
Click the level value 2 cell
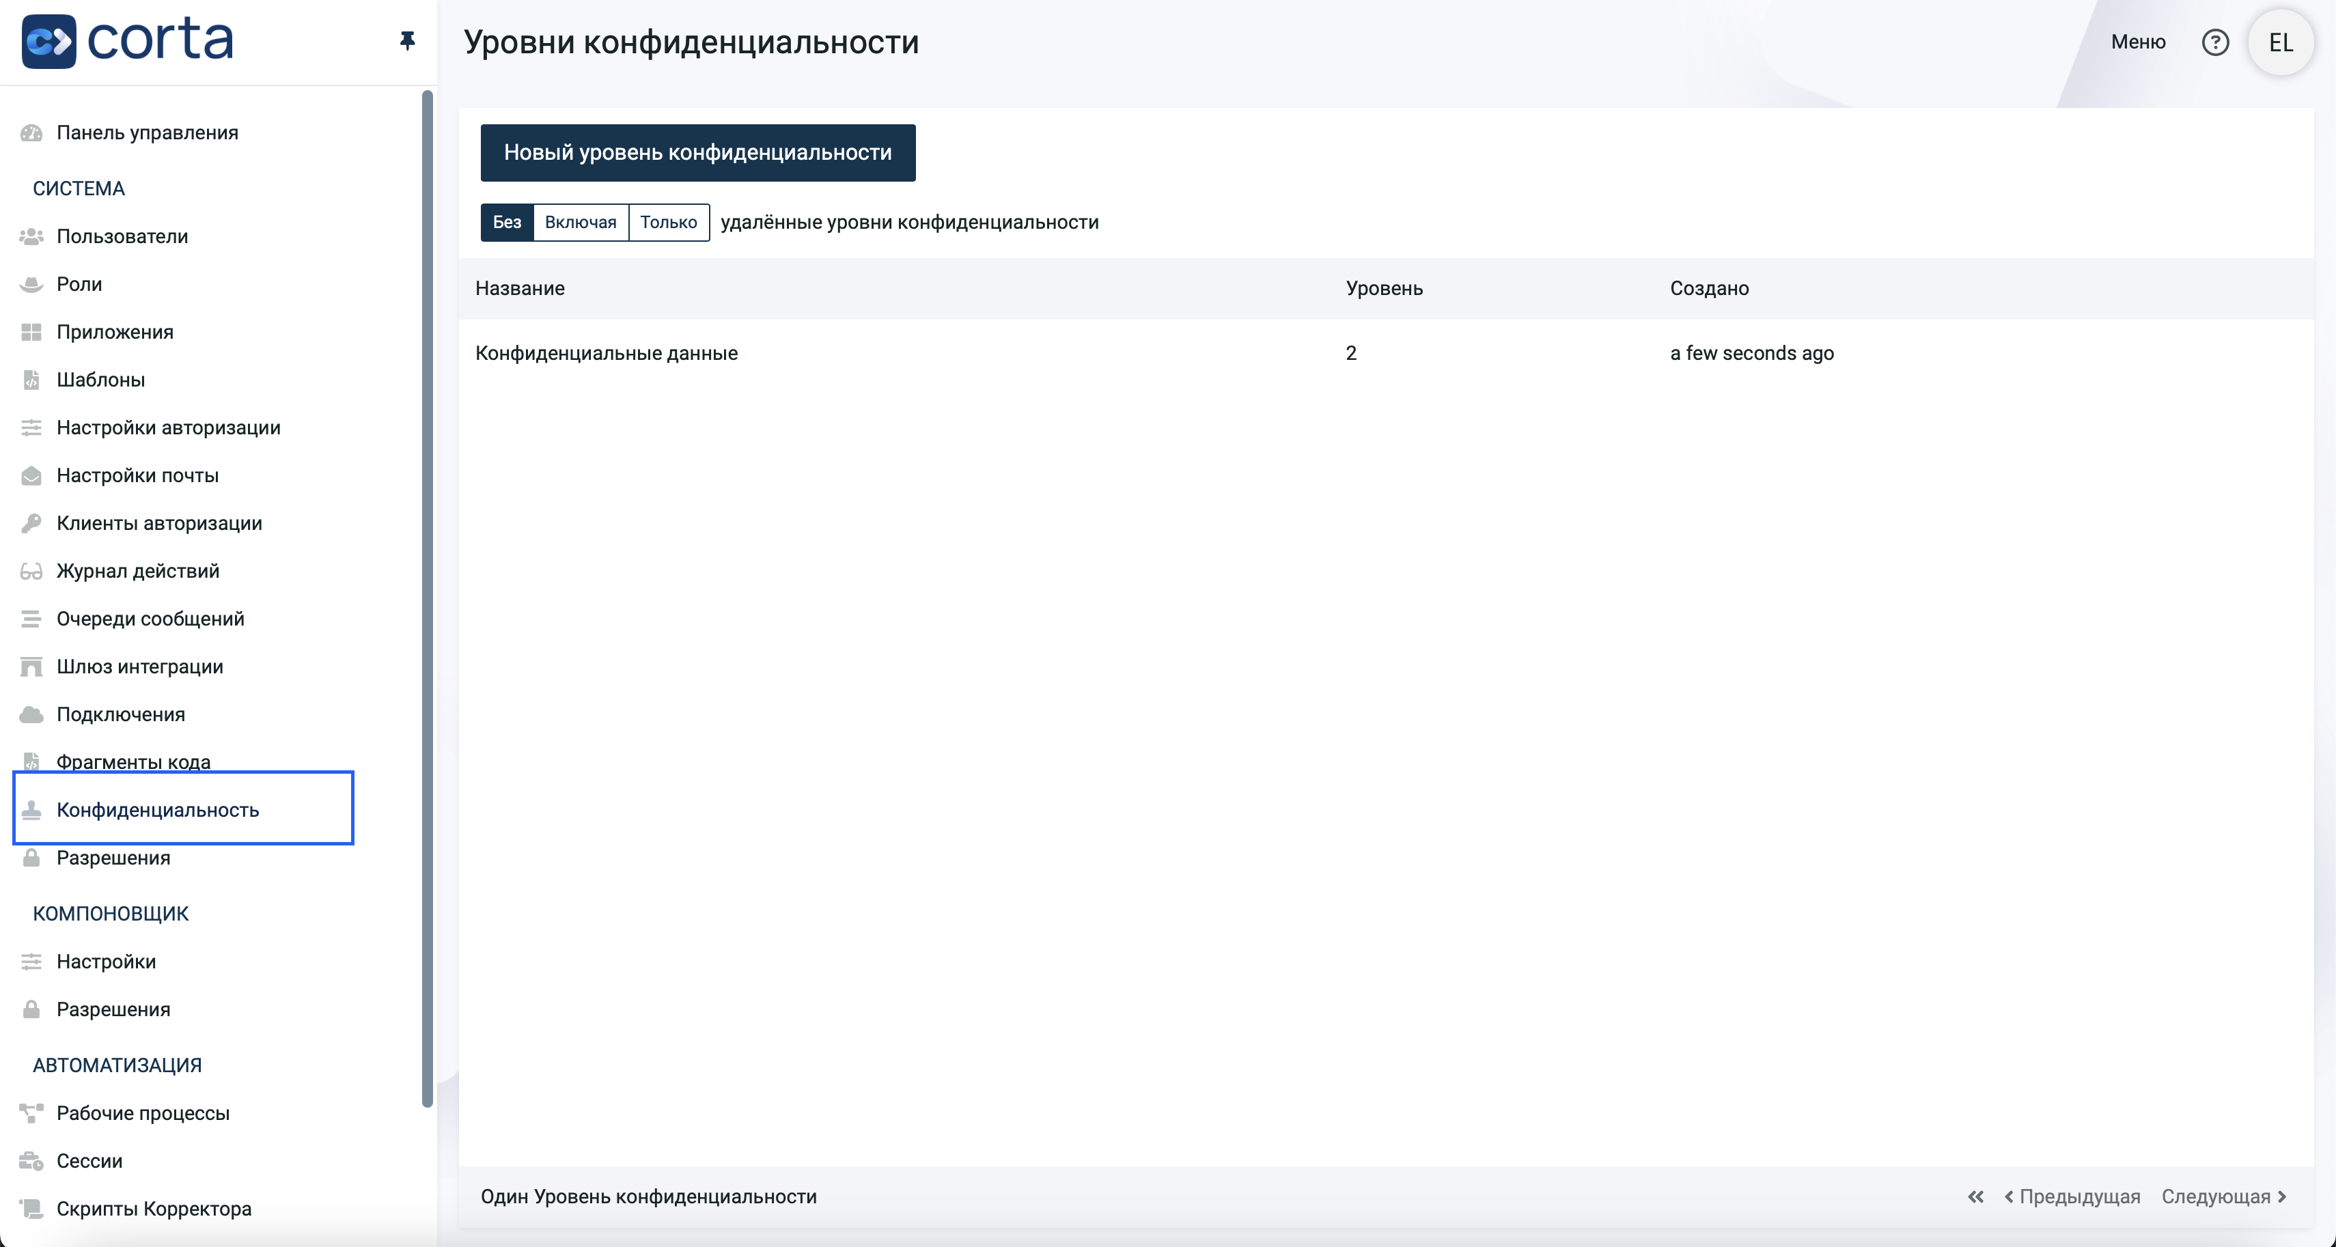[x=1351, y=353]
